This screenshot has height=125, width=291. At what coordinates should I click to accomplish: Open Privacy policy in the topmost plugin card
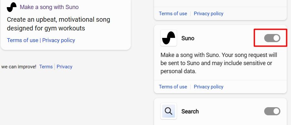pyautogui.click(x=208, y=14)
